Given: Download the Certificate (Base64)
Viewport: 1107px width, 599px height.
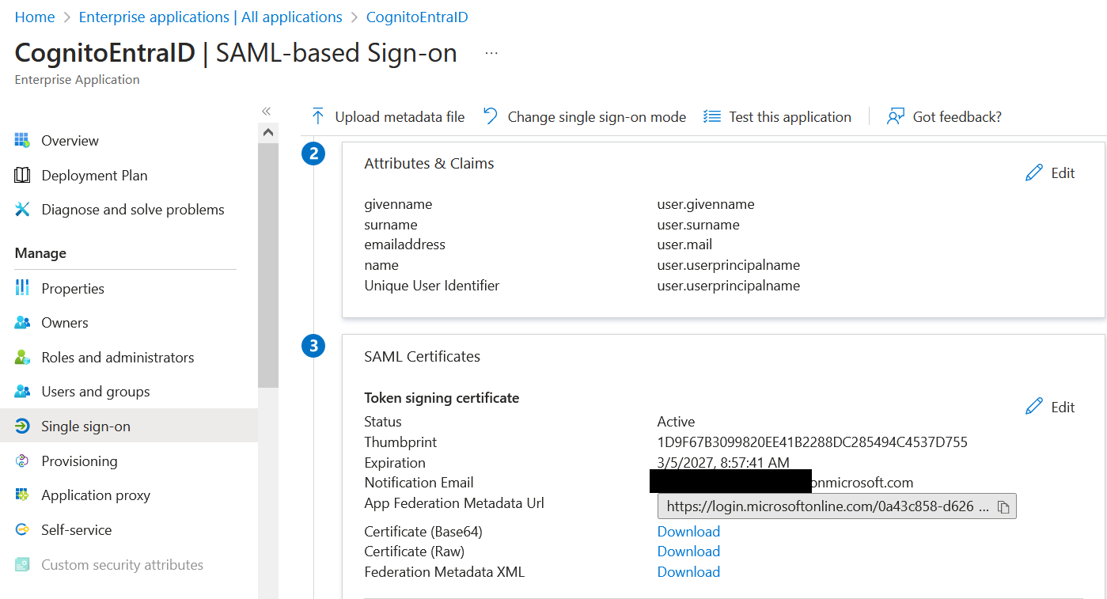Looking at the screenshot, I should 688,531.
